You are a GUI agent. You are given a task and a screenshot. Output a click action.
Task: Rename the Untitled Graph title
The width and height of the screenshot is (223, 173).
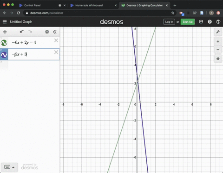click(21, 22)
